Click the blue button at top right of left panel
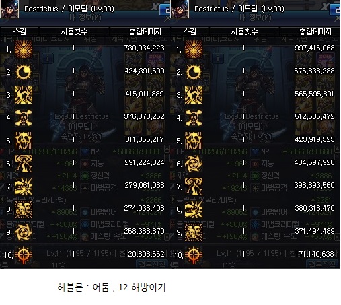This screenshot has height=305, width=341. (x=165, y=10)
